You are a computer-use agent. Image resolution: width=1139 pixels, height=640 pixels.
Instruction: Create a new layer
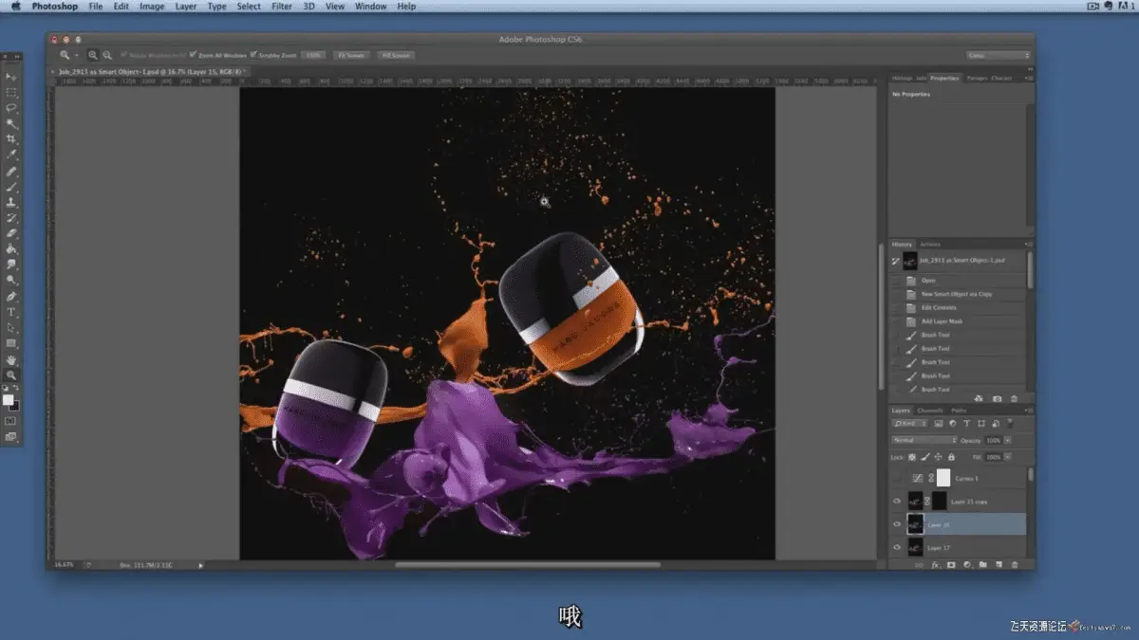pyautogui.click(x=998, y=565)
